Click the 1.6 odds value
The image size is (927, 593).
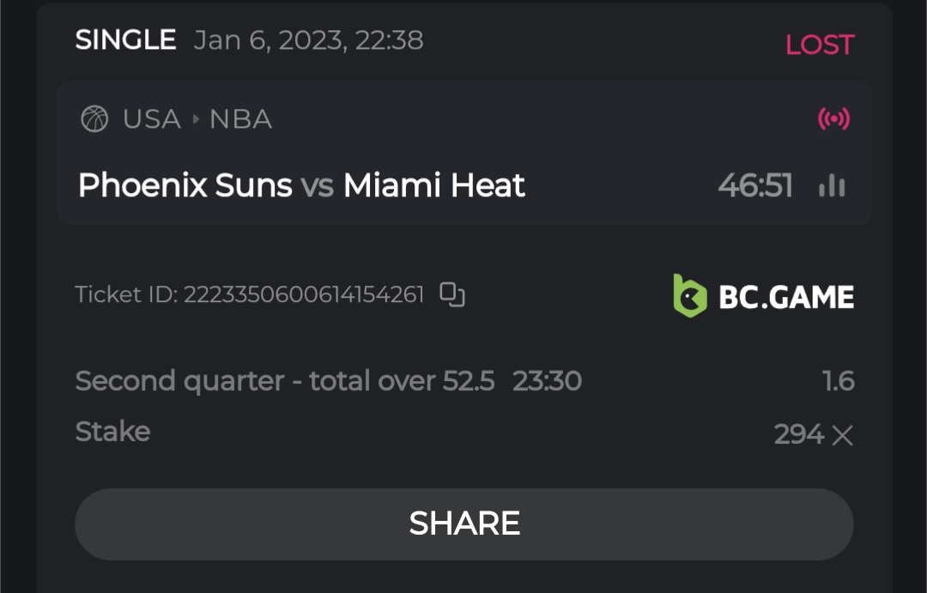point(839,381)
